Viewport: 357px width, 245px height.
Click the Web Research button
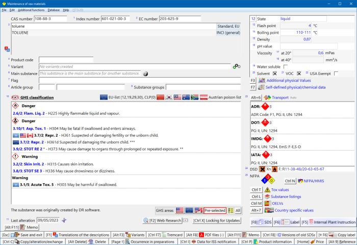click(x=163, y=220)
